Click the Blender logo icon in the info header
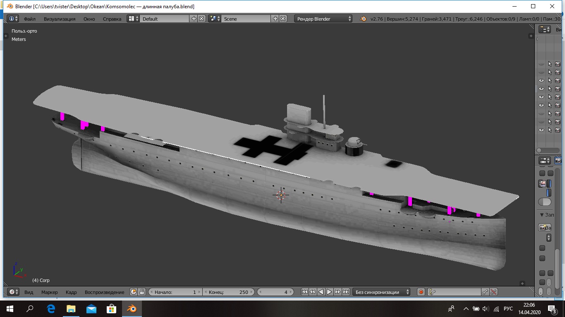 [363, 19]
